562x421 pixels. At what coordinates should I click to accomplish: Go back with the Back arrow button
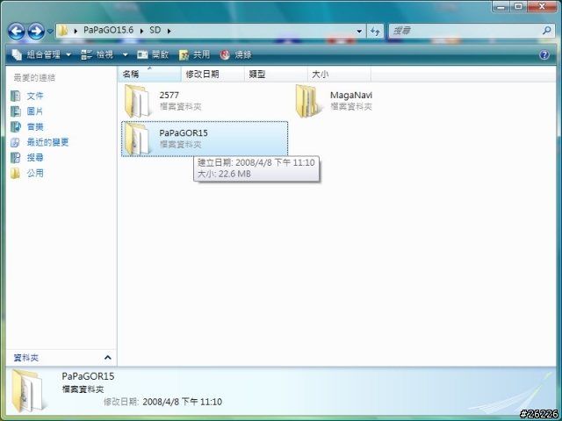pyautogui.click(x=17, y=32)
